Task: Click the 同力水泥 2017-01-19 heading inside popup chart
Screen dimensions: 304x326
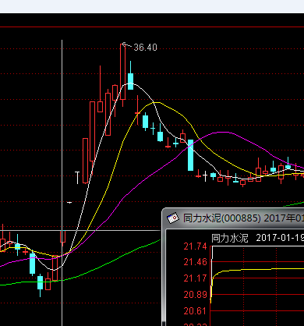Action: (x=257, y=238)
